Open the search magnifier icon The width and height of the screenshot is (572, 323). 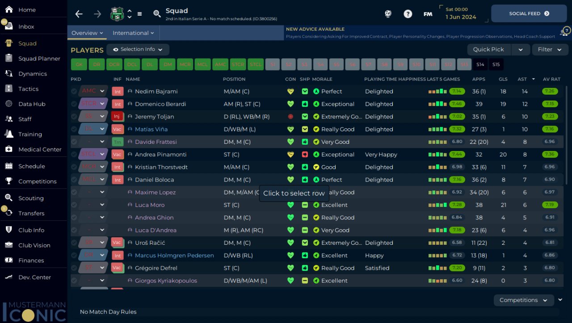[x=157, y=14]
